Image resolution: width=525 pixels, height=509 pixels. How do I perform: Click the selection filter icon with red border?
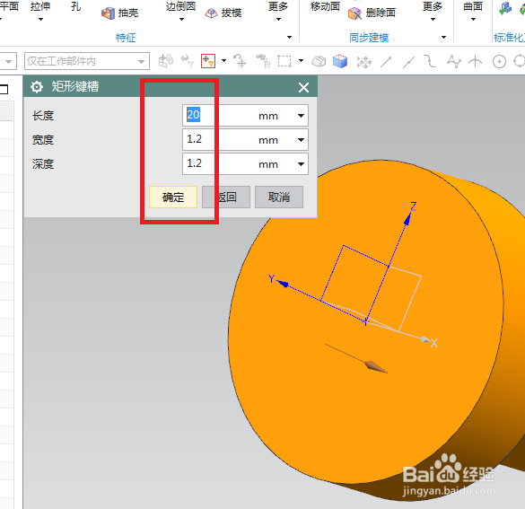click(x=208, y=61)
